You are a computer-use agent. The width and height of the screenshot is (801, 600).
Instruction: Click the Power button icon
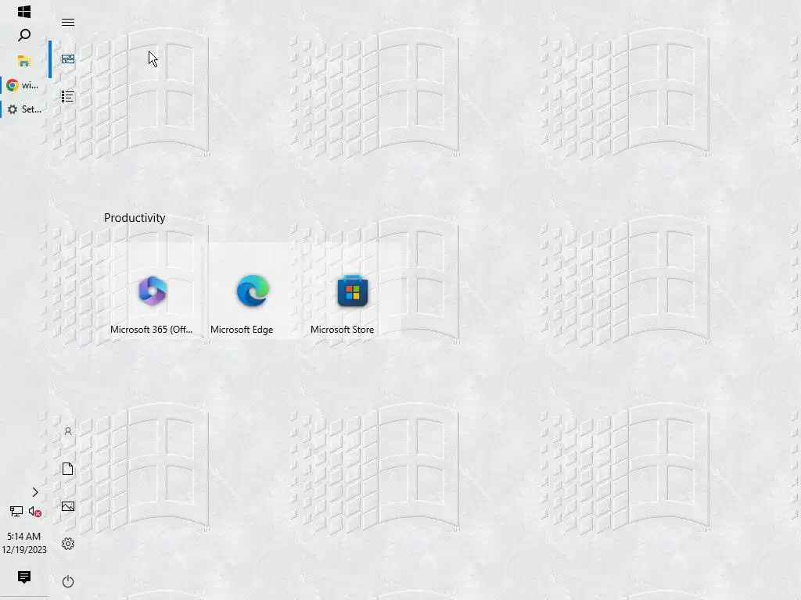pos(68,581)
